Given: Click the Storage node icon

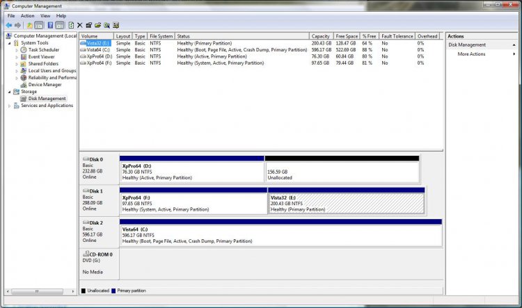Looking at the screenshot, I should click(x=16, y=92).
